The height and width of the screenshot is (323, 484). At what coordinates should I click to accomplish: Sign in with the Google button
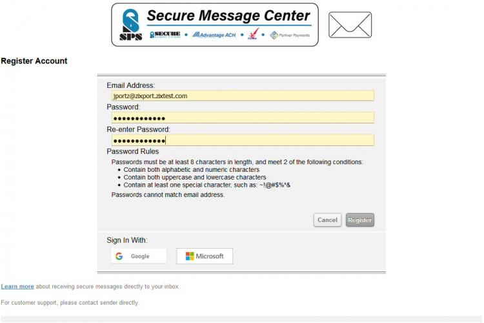(x=139, y=256)
